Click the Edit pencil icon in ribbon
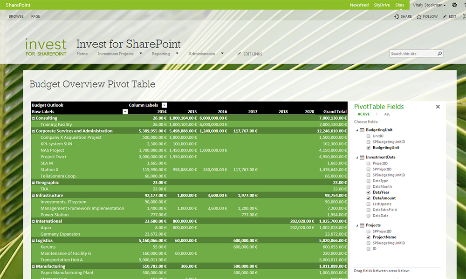The image size is (466, 279). coord(445,17)
